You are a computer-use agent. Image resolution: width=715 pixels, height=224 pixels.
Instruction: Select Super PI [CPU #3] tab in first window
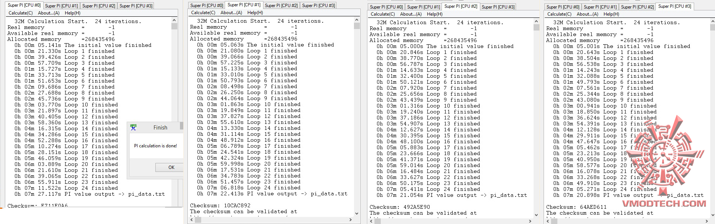(136, 6)
